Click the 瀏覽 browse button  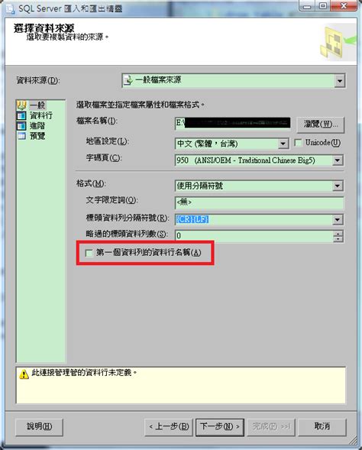(x=321, y=125)
